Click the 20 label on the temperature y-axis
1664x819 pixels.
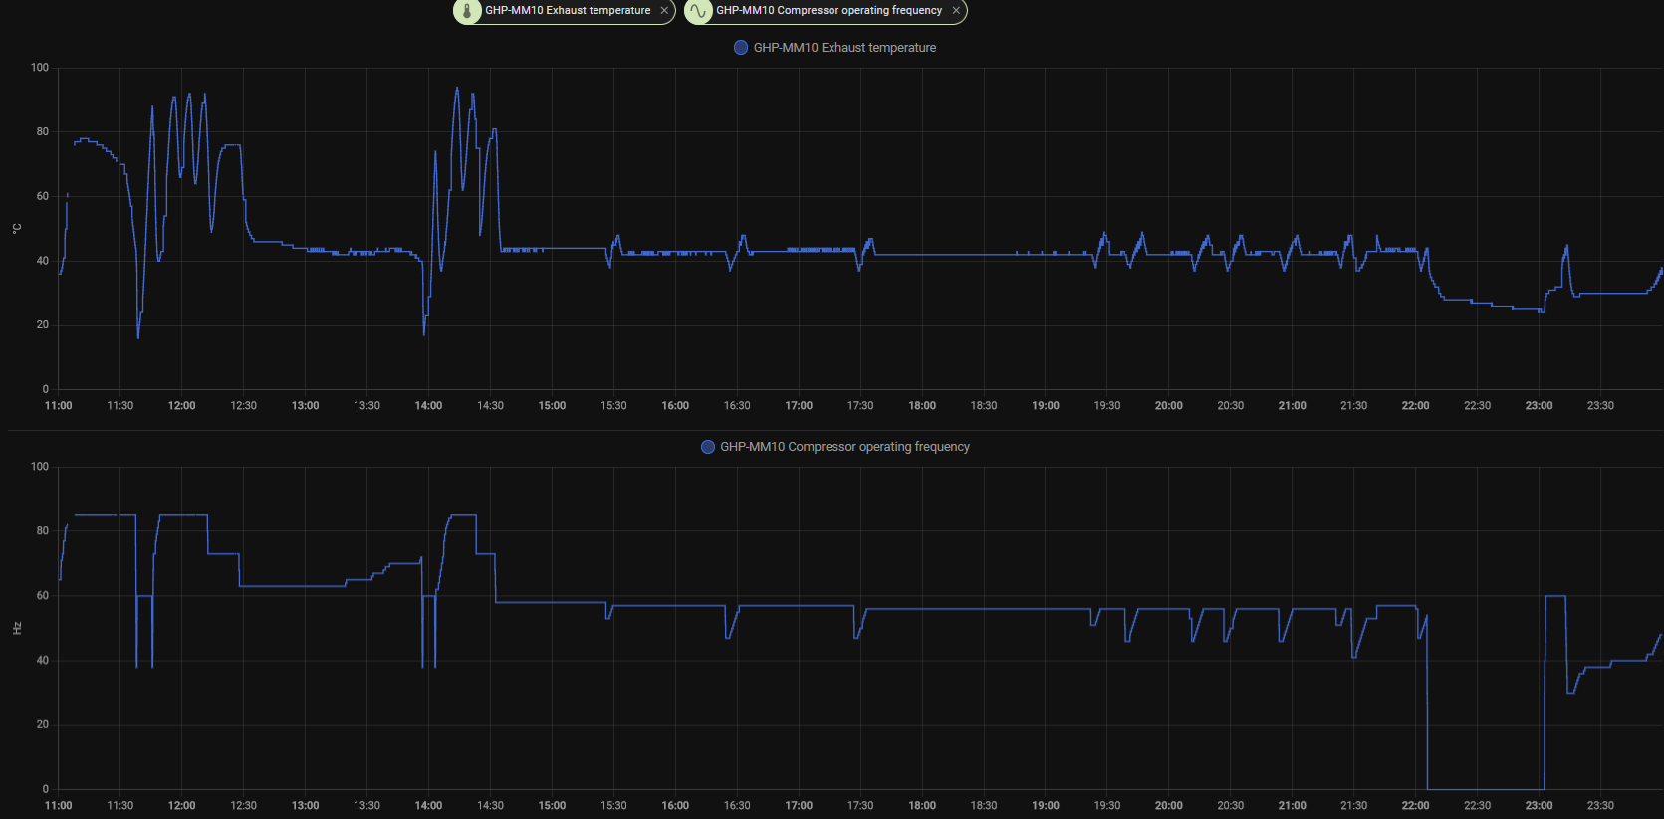click(x=43, y=325)
